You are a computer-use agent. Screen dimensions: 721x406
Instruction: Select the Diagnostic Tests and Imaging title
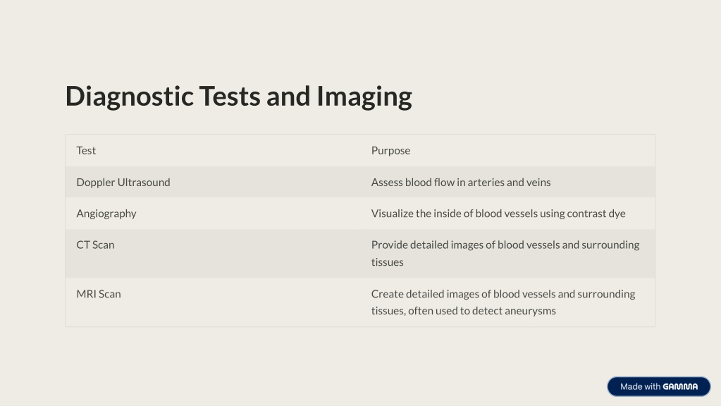point(239,96)
